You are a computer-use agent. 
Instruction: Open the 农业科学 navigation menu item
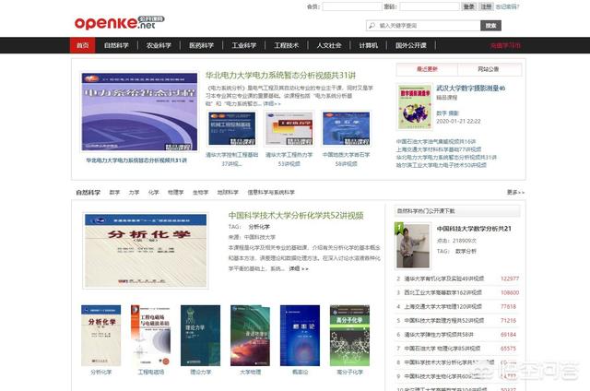pyautogui.click(x=159, y=45)
